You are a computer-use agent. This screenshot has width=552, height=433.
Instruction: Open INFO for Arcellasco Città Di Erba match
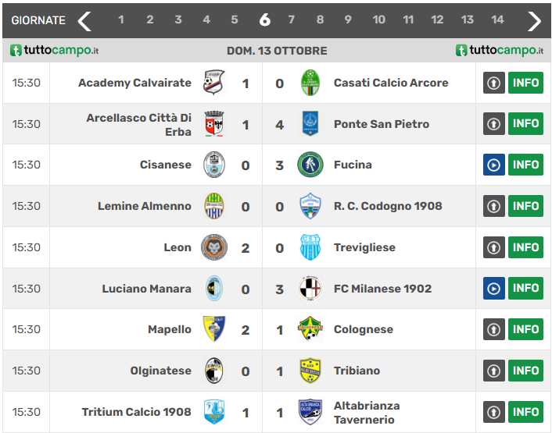pyautogui.click(x=525, y=123)
